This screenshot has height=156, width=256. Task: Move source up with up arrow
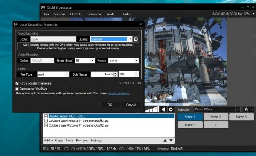pos(165,141)
